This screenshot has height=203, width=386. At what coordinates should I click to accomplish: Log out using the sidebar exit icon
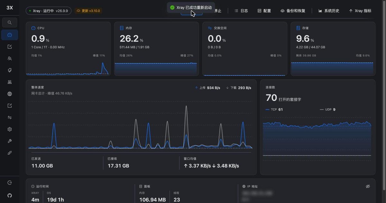point(10,183)
